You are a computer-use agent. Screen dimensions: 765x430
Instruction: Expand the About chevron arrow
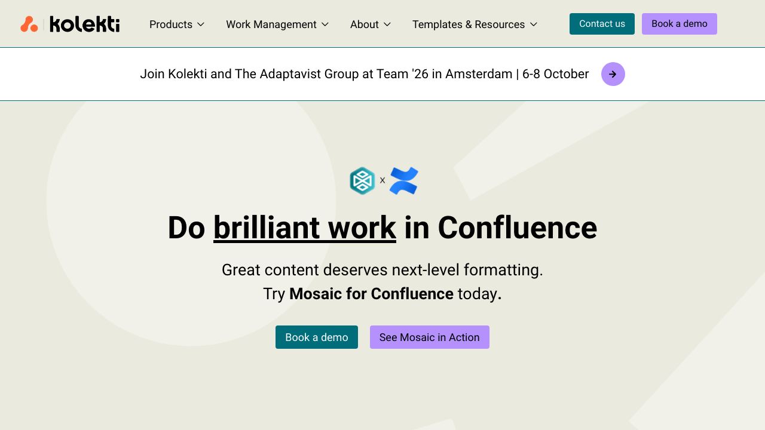pos(387,24)
